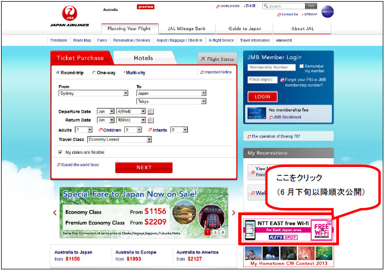This screenshot has width=385, height=271.
Task: Click the next banner arrow
Action: (x=233, y=213)
